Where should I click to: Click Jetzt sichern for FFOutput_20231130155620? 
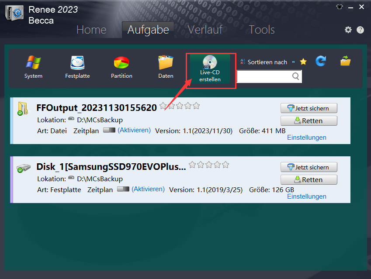click(309, 108)
